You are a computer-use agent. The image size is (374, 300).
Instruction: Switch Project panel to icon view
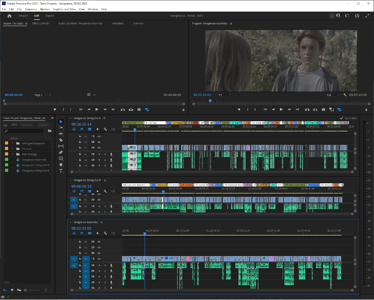pyautogui.click(x=12, y=290)
